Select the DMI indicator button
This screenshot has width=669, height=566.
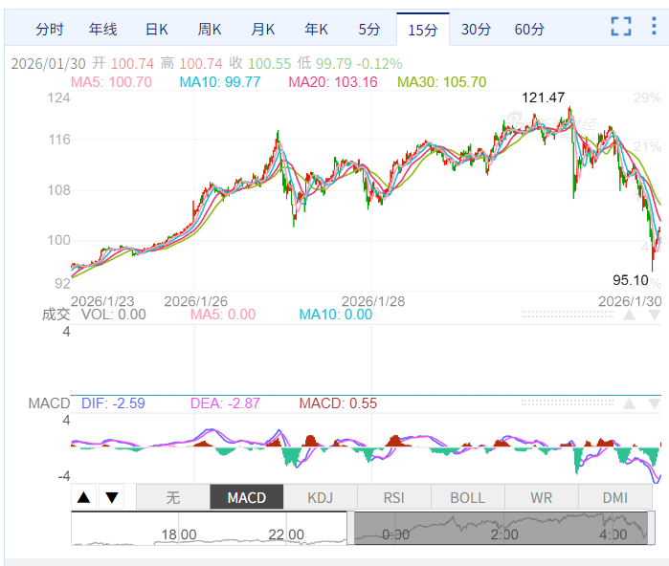[615, 497]
